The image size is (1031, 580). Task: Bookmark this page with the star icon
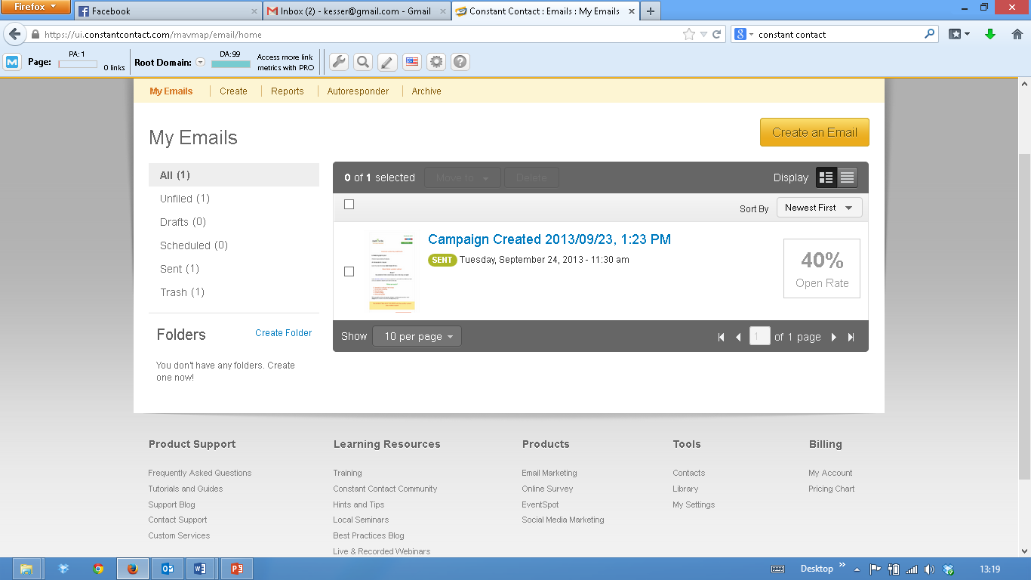click(x=688, y=34)
